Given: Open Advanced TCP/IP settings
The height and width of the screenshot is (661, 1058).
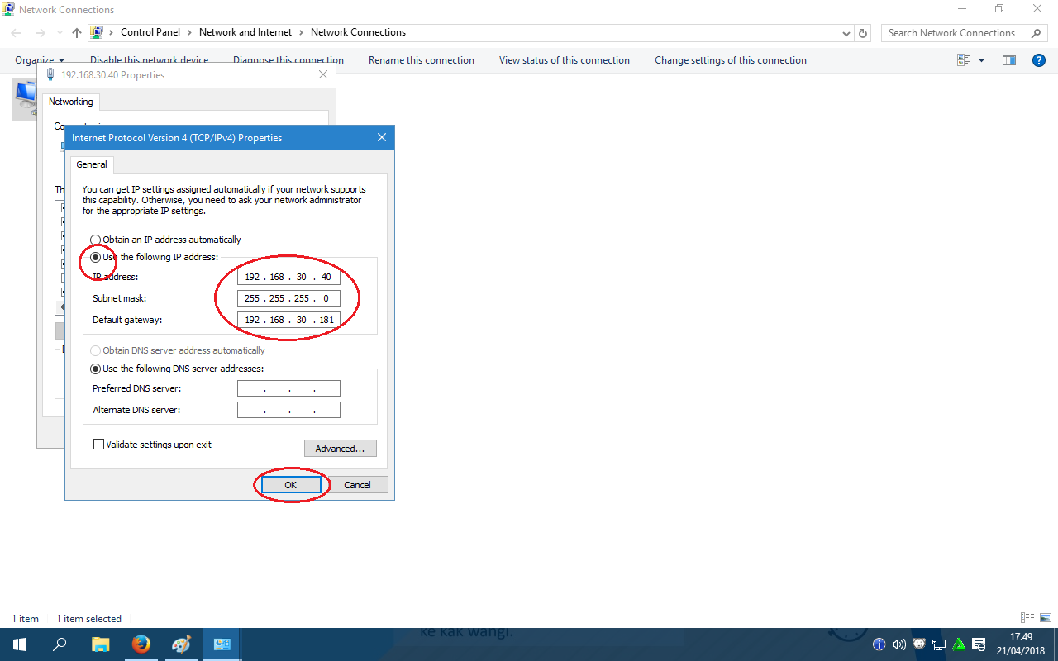Looking at the screenshot, I should click(340, 448).
